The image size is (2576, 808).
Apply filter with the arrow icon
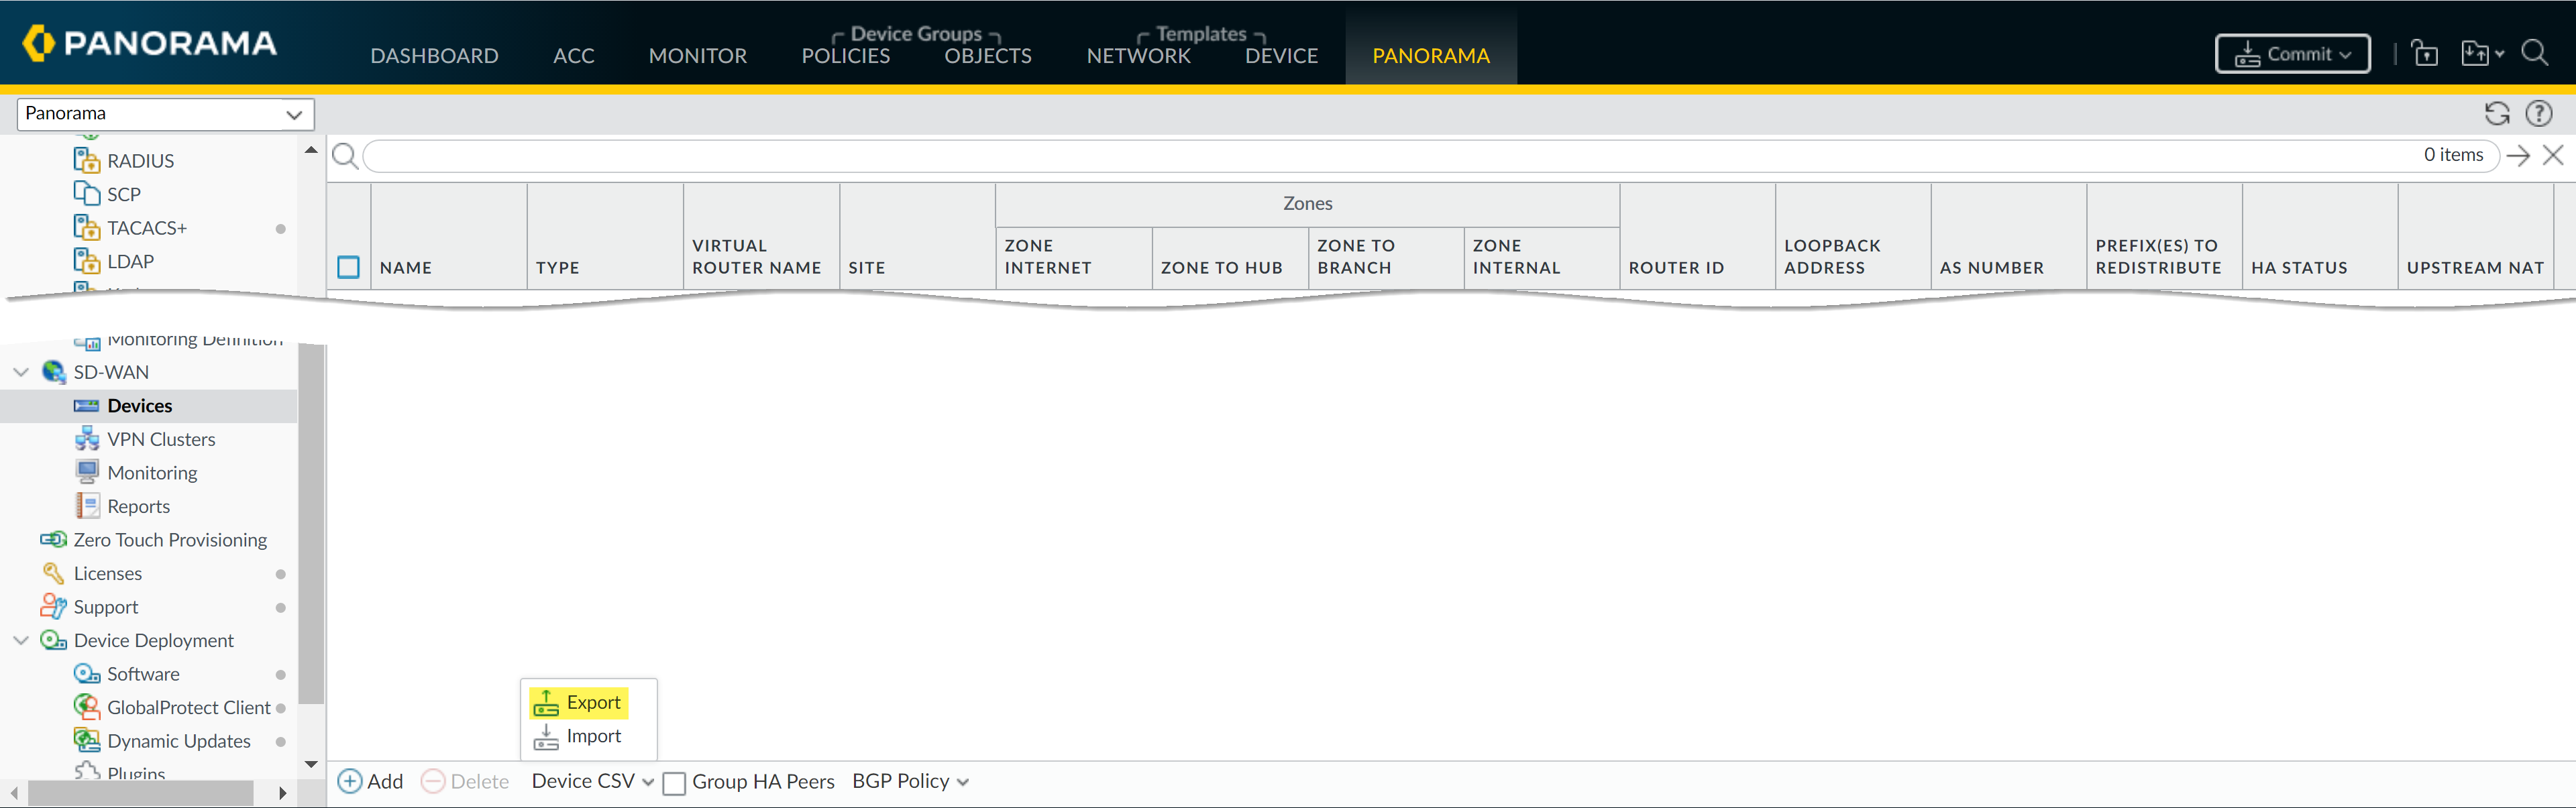coord(2518,155)
